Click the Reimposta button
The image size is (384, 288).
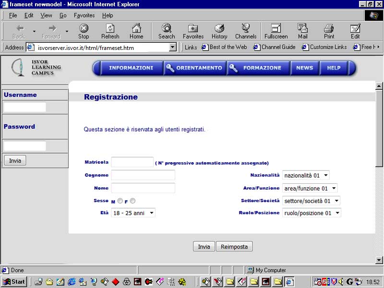[x=234, y=247]
